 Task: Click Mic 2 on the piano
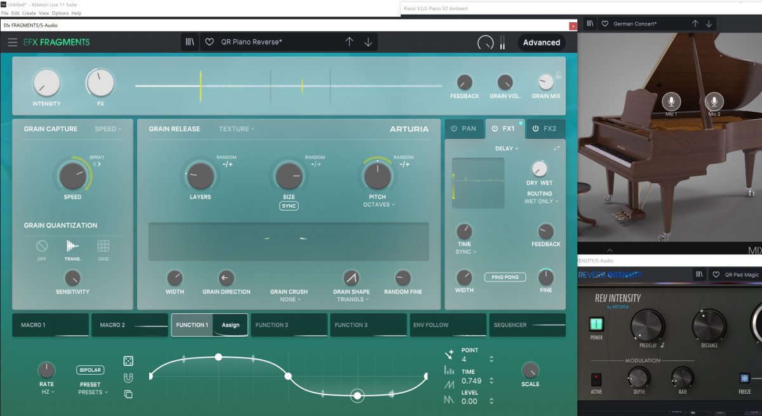(x=714, y=101)
